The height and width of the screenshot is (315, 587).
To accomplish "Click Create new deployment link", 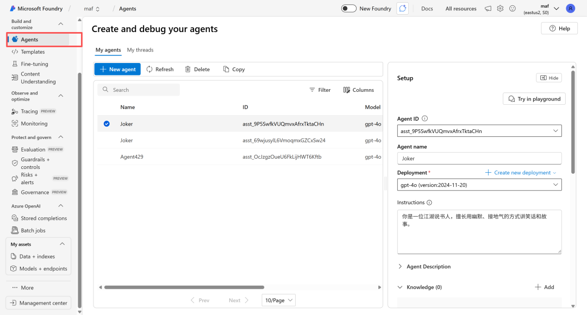I will 520,173.
